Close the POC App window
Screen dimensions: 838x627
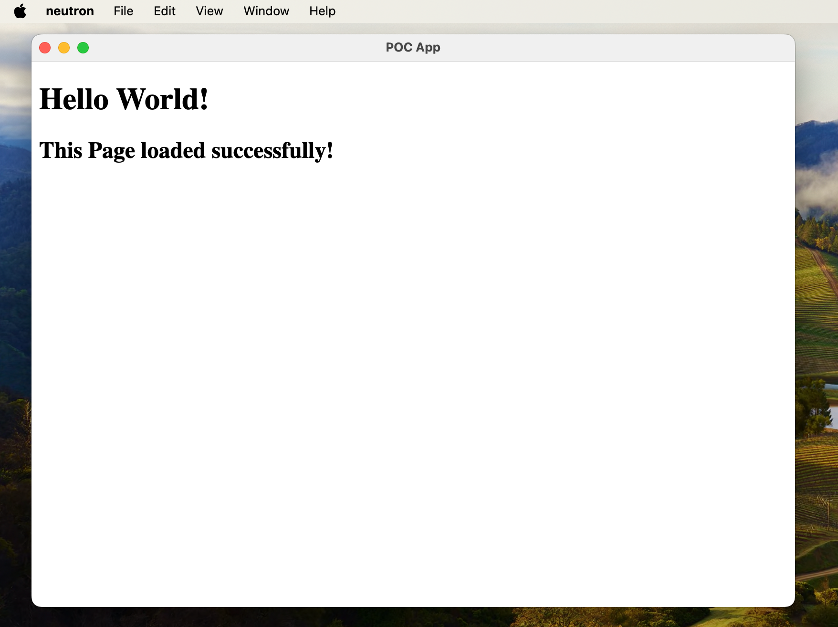pos(45,48)
